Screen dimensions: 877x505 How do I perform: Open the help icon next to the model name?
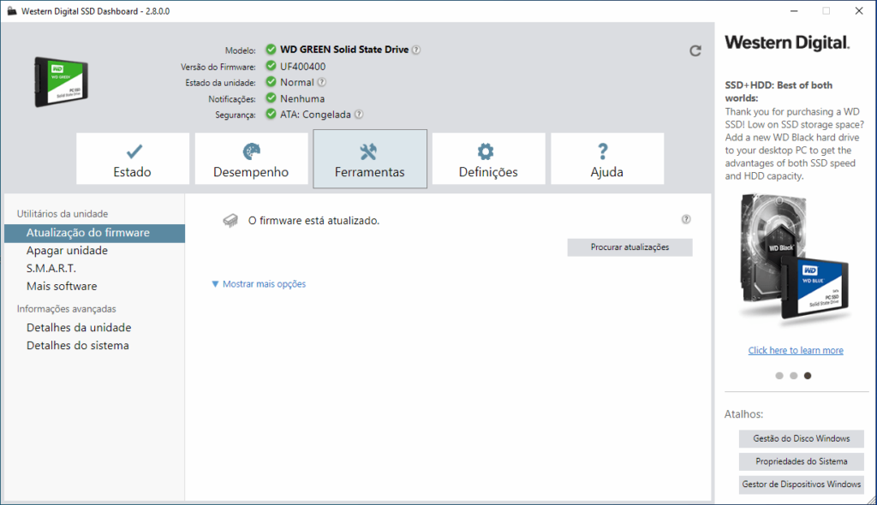tap(416, 50)
